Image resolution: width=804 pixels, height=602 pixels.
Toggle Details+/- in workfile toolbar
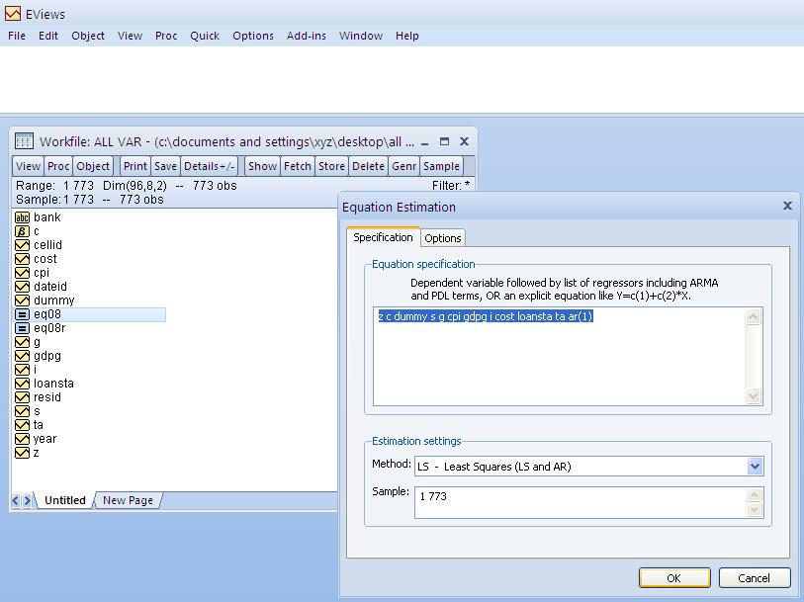[x=210, y=166]
